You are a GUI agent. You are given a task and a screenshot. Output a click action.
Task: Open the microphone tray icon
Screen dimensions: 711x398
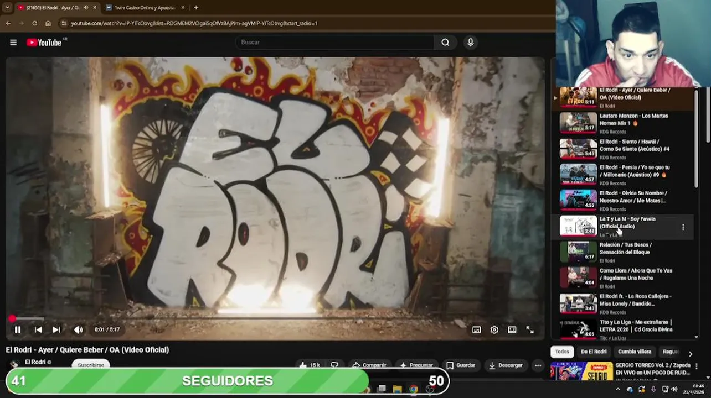point(653,389)
